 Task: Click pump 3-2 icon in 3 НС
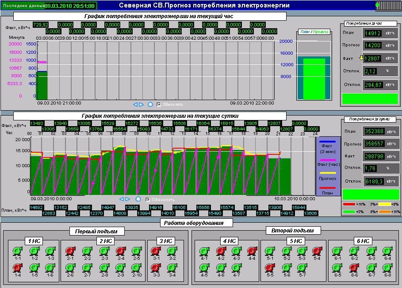click(172, 251)
